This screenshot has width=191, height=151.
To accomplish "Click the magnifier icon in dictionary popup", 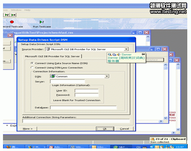I will [x=109, y=54].
